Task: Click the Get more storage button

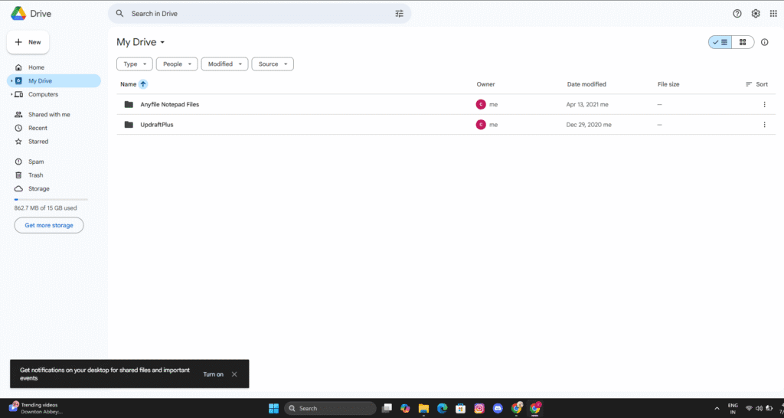Action: click(49, 225)
